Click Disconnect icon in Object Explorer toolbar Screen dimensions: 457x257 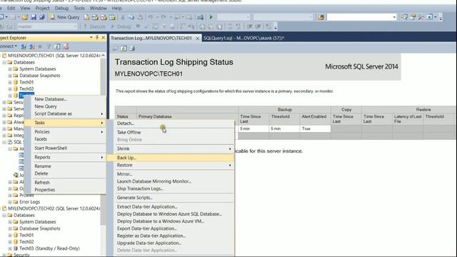[x=31, y=46]
